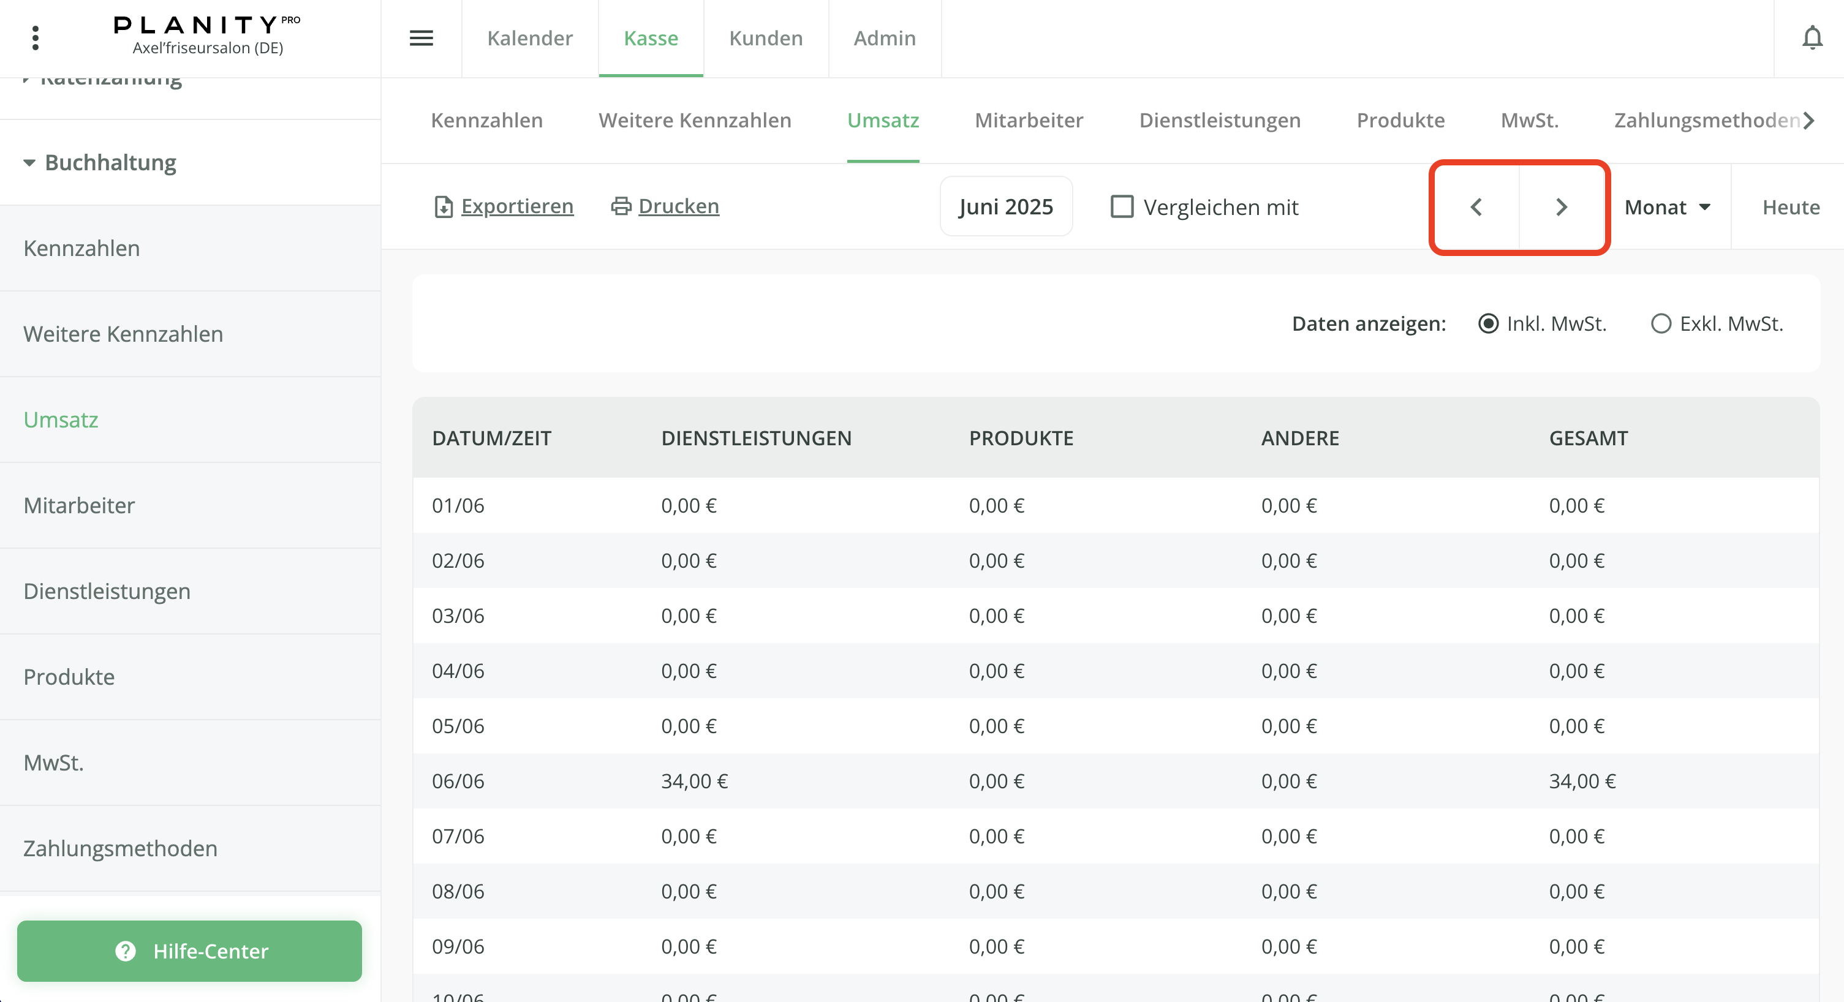Open the Monat period dropdown
1844x1002 pixels.
(1666, 207)
